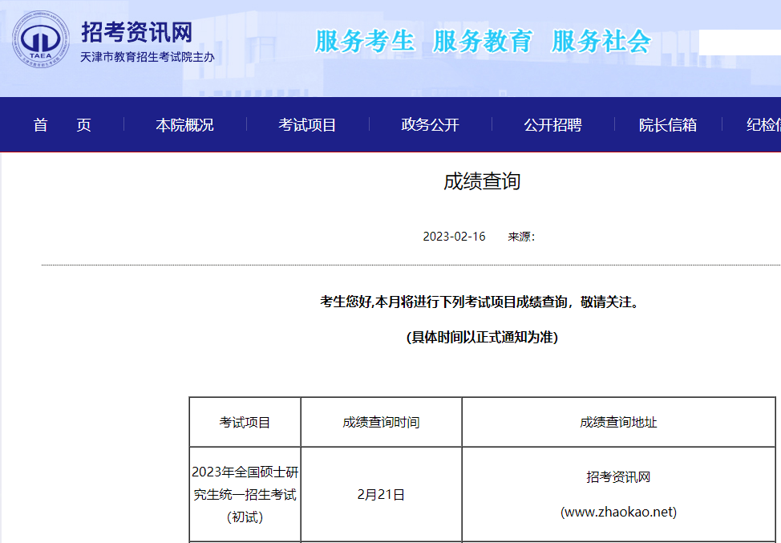This screenshot has width=781, height=543.
Task: Click the 2月21日 query date cell
Action: [x=381, y=495]
